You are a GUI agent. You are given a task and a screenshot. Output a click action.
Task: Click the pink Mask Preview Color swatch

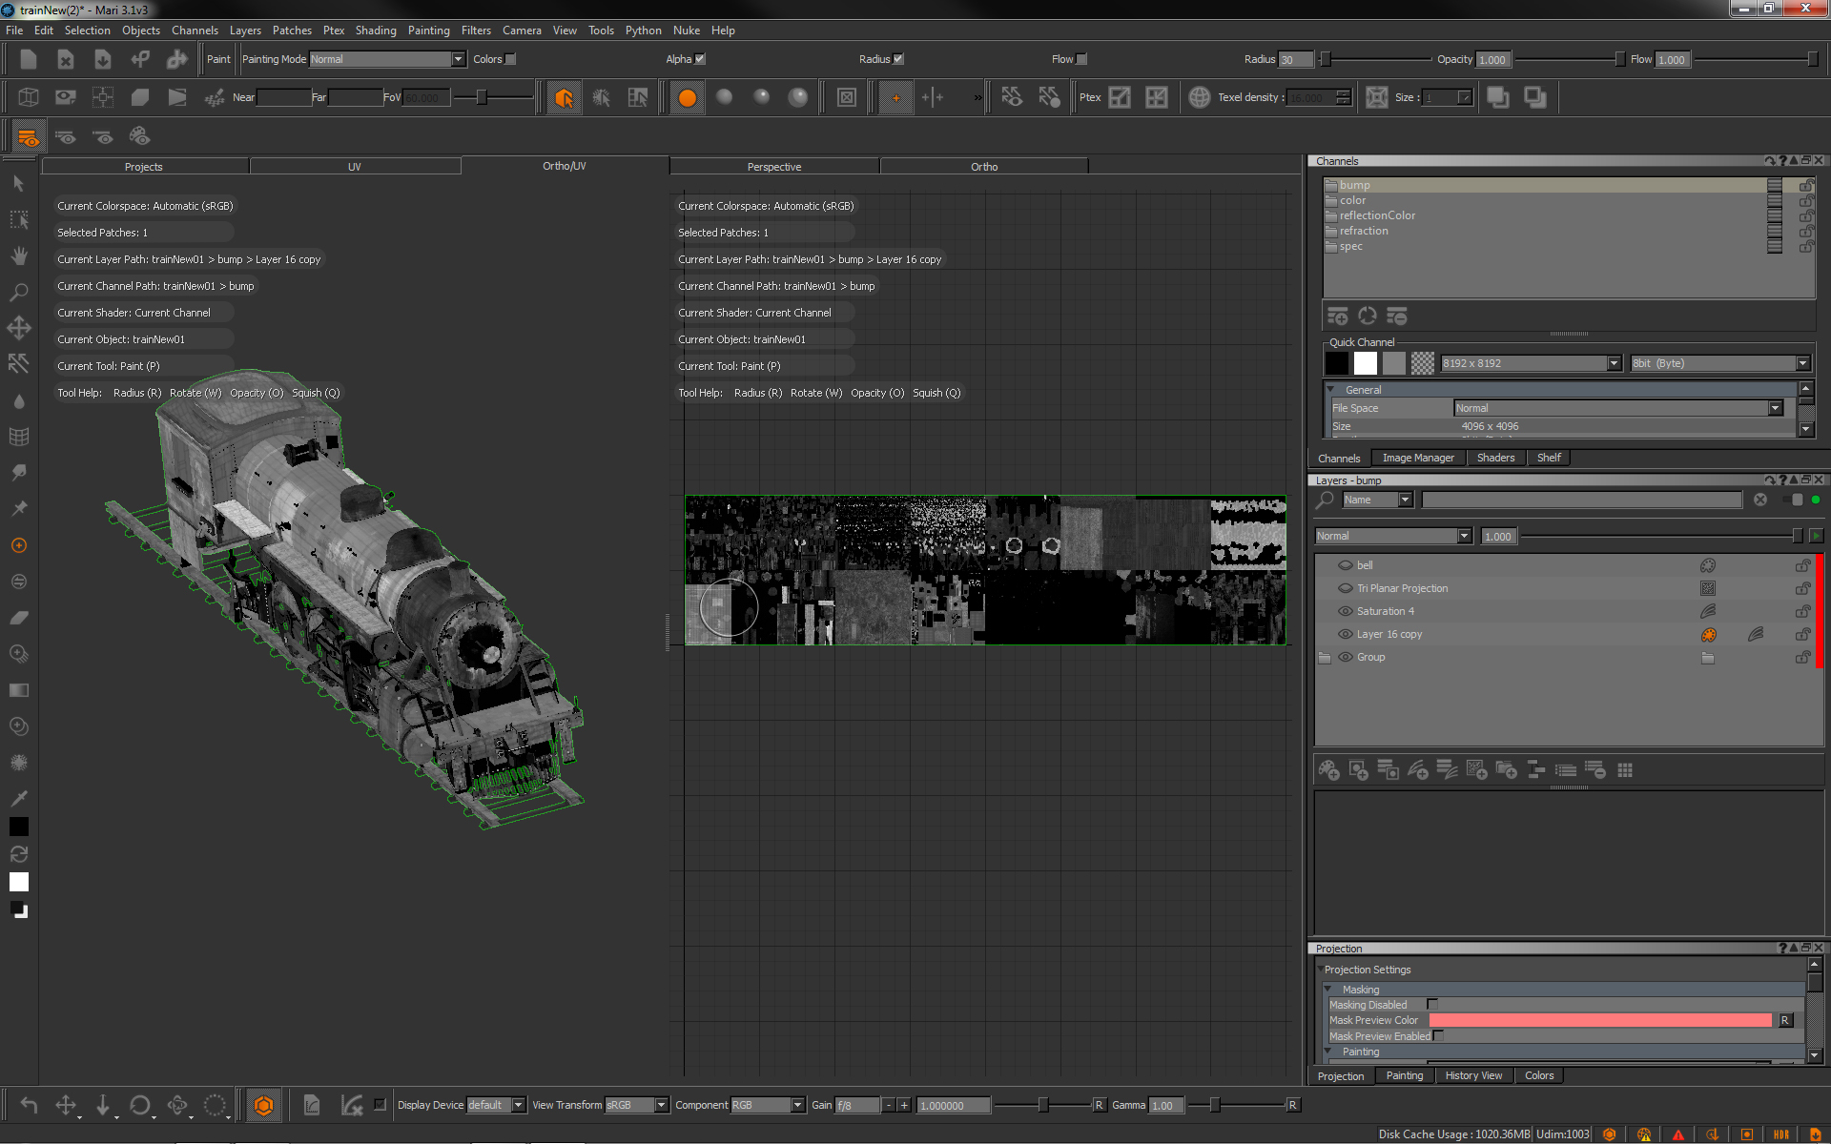1600,1020
